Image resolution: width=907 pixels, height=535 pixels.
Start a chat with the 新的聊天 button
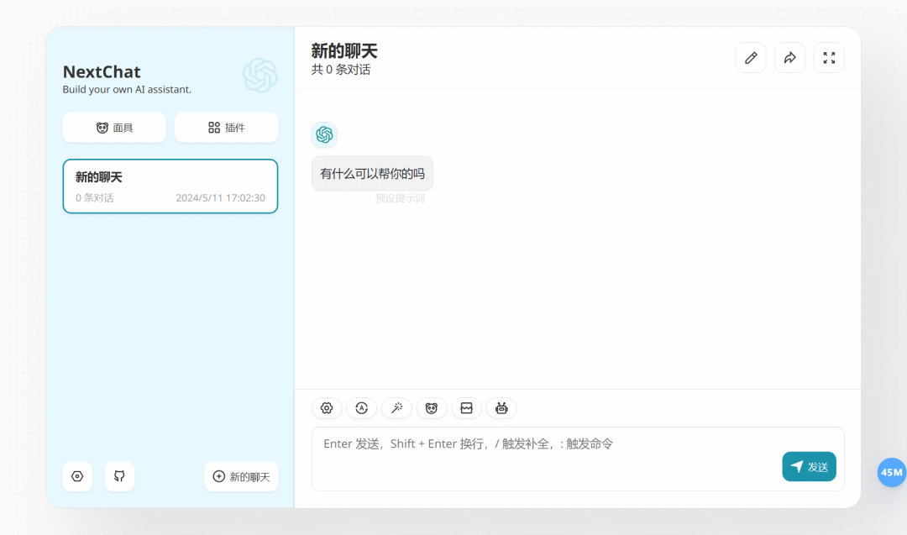[241, 476]
